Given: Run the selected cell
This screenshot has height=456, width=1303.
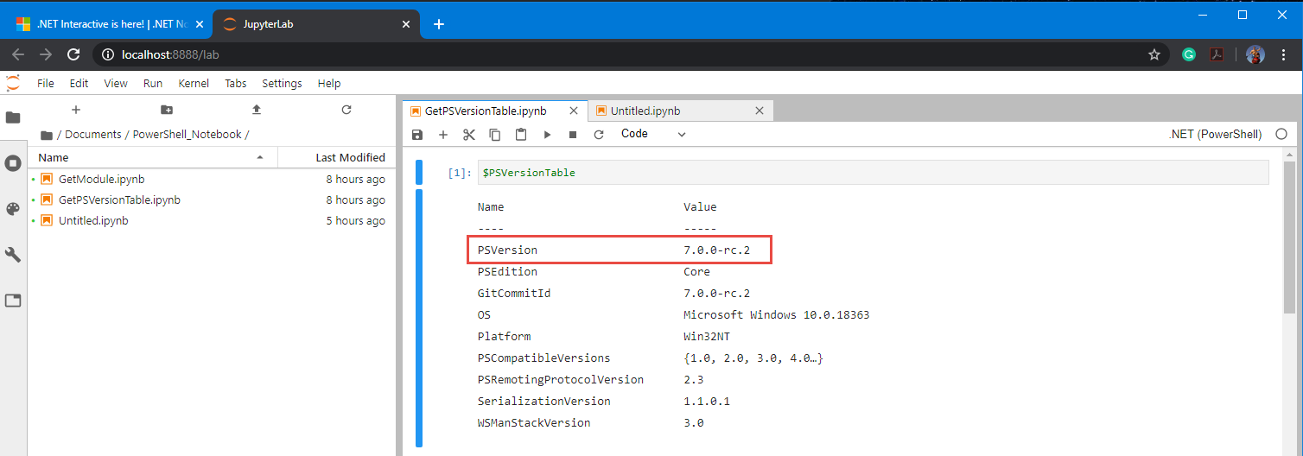Looking at the screenshot, I should [547, 135].
